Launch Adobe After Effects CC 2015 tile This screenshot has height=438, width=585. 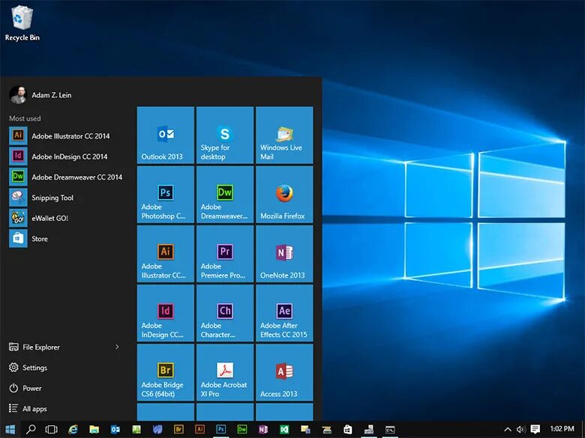tap(284, 313)
